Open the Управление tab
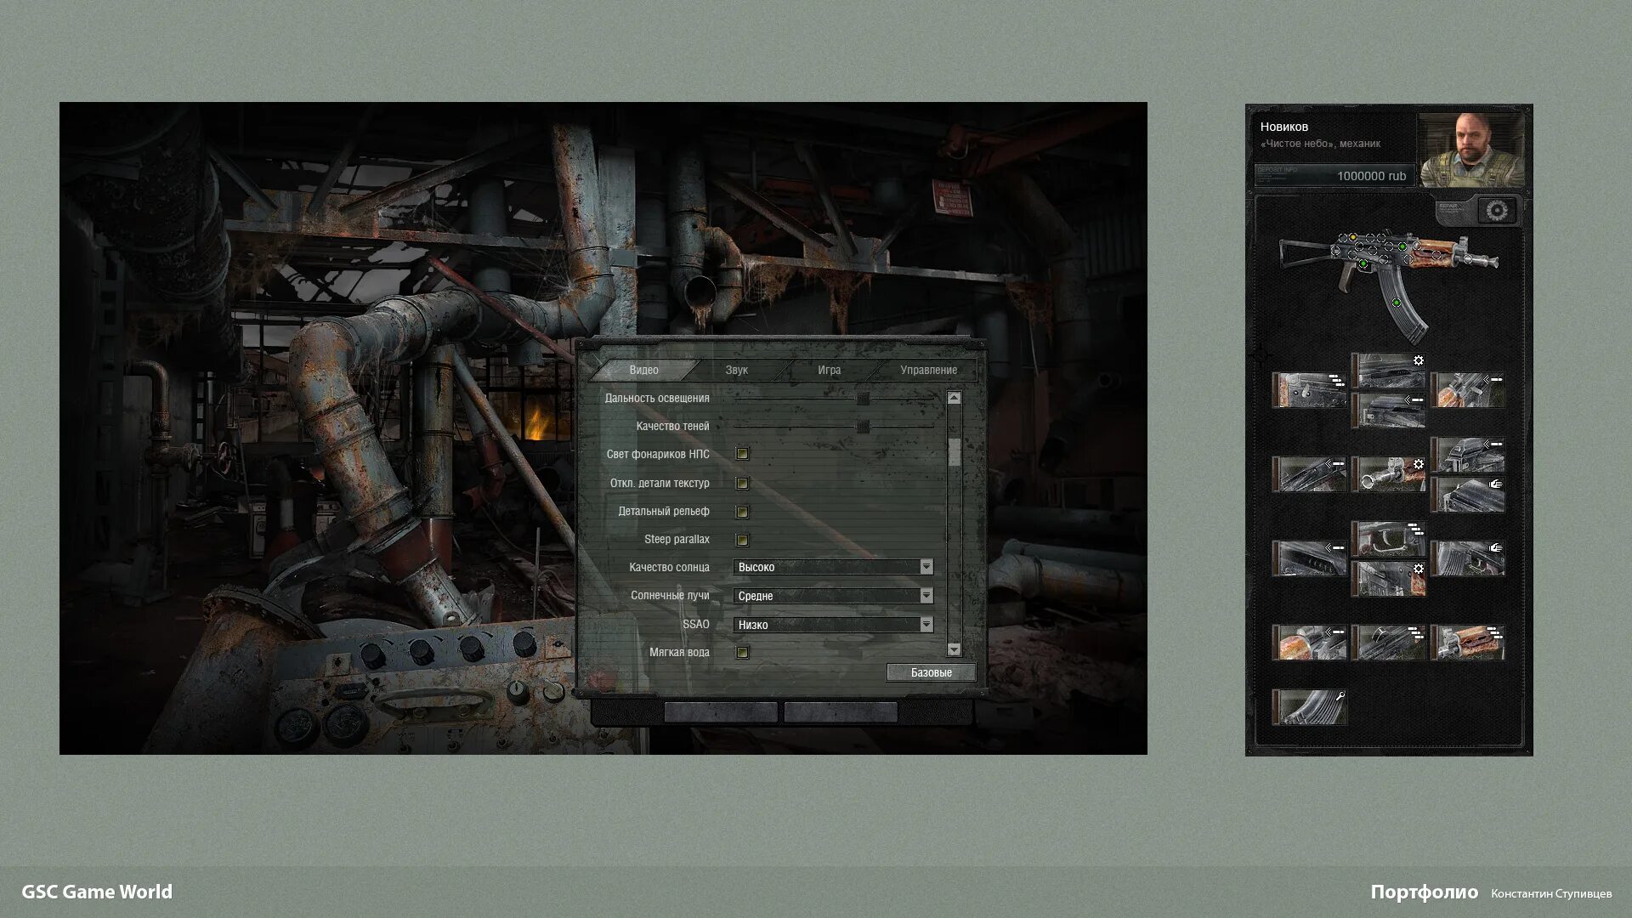1632x918 pixels. [x=928, y=370]
